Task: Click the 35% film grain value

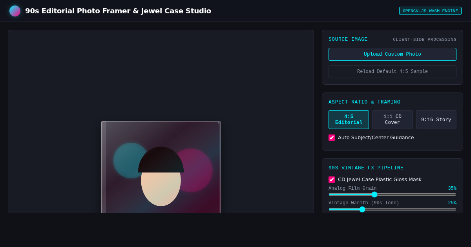Action: click(452, 189)
